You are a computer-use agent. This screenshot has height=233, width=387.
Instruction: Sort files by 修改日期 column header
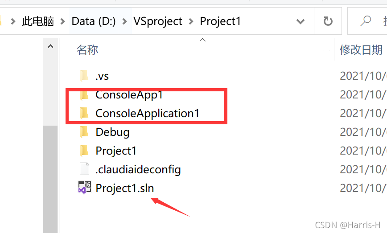(x=361, y=49)
